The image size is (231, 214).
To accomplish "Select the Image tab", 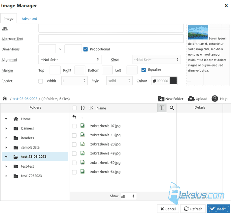I will 9,19.
